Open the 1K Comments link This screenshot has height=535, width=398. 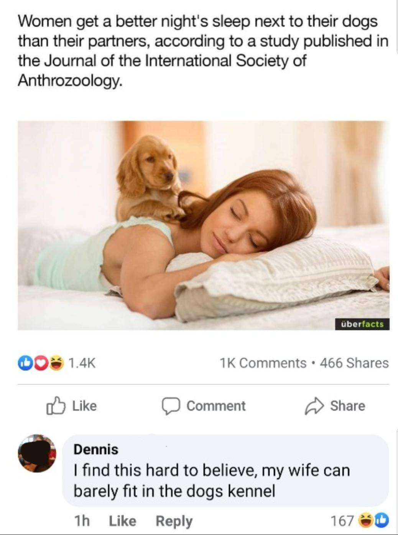(263, 363)
